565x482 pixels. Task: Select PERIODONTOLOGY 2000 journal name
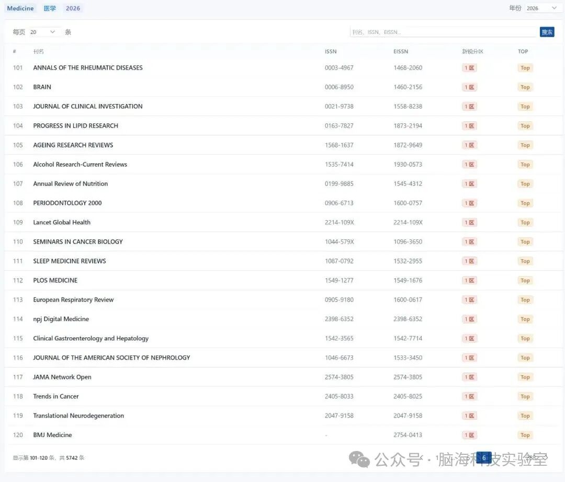coord(67,203)
